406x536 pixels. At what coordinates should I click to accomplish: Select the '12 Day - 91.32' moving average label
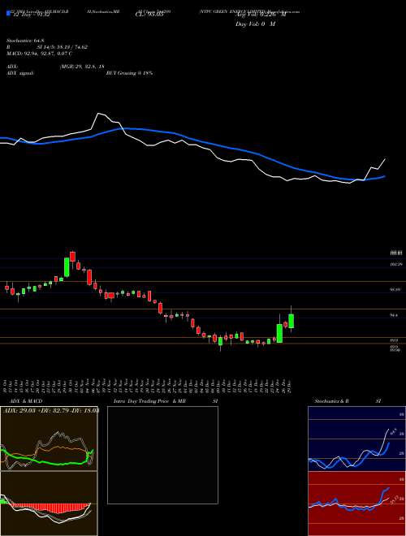30,15
